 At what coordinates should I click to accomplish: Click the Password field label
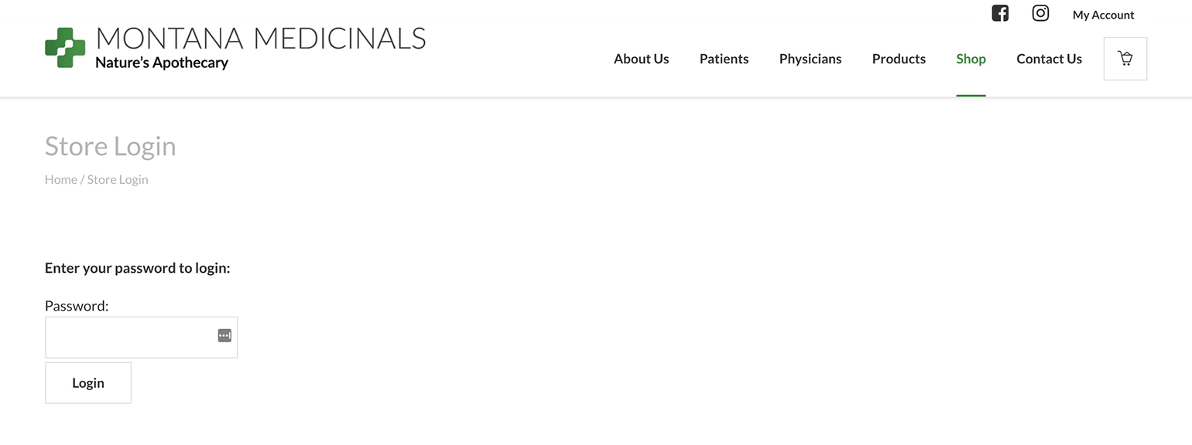click(77, 306)
